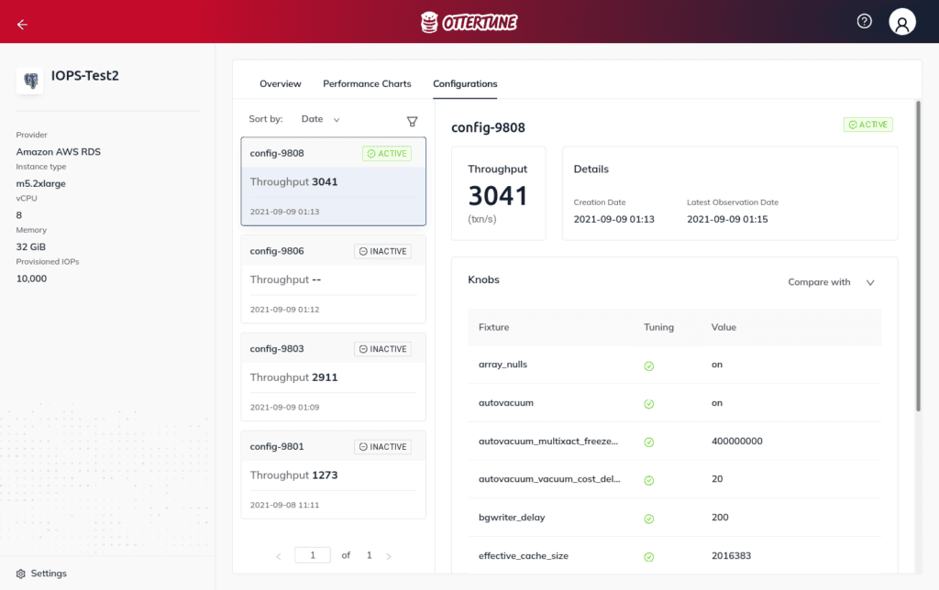Screen dimensions: 939x590
Task: Click the autovacuum_multixact_freeze... knob name
Action: point(548,441)
